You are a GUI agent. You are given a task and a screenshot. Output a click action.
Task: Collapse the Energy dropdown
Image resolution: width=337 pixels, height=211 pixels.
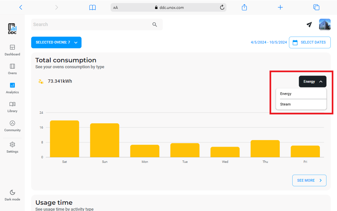[x=312, y=81]
